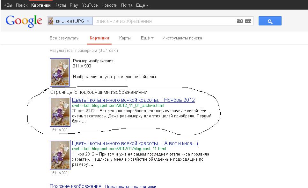Open link 'Цветы, коты... Ноябрь 2012'

pos(133,100)
